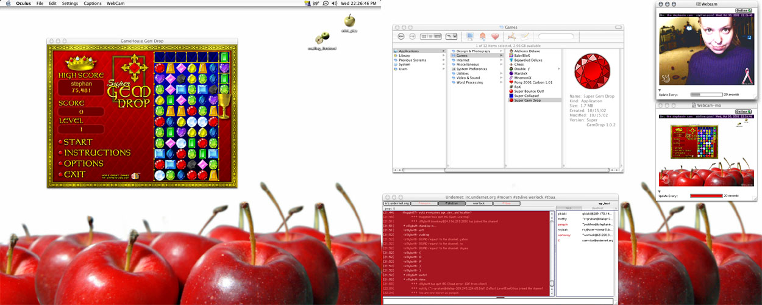Switch to #mourn channel tab
762x305 pixels.
[424, 203]
